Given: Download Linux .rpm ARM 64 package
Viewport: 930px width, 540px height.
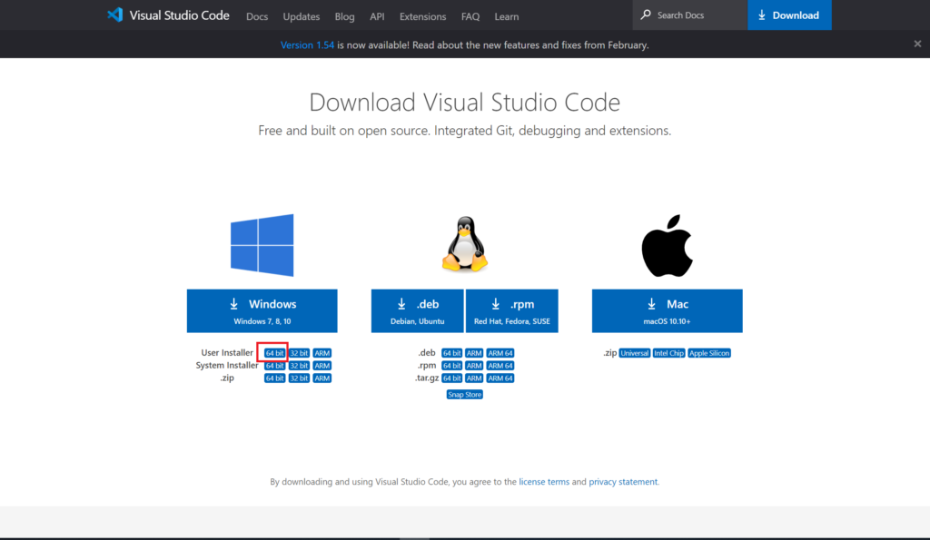Looking at the screenshot, I should click(500, 366).
